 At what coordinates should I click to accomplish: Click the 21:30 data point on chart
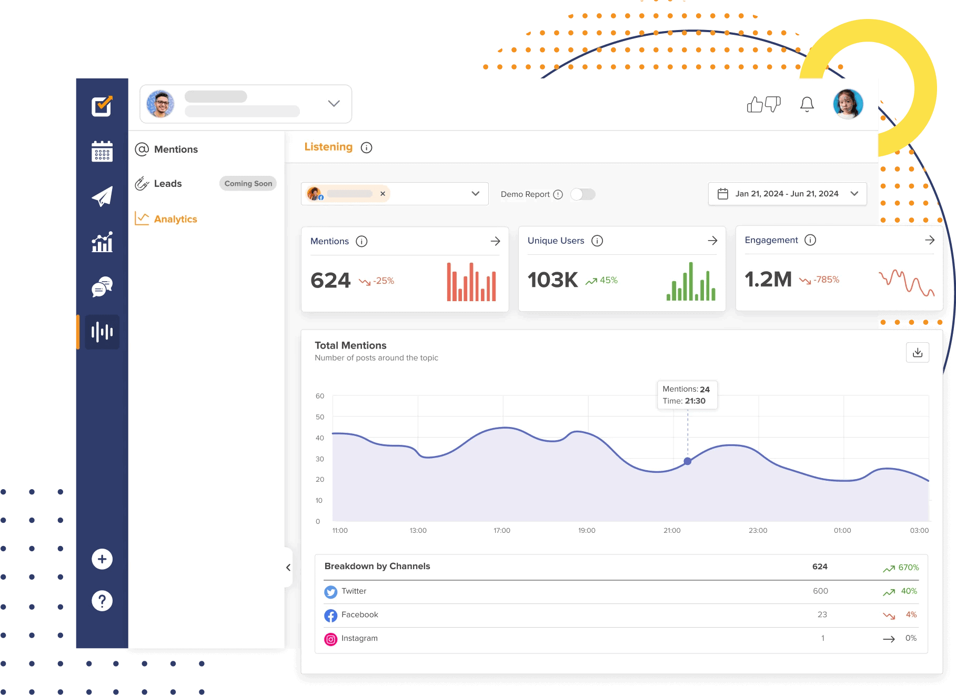[x=687, y=461]
